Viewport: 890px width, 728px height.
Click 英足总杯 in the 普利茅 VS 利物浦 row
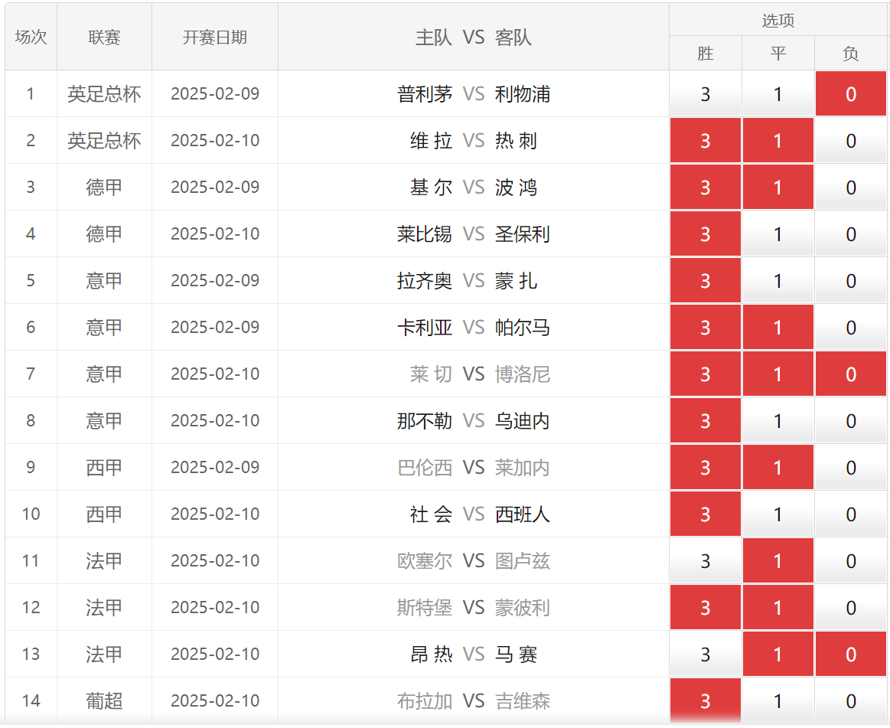click(104, 93)
